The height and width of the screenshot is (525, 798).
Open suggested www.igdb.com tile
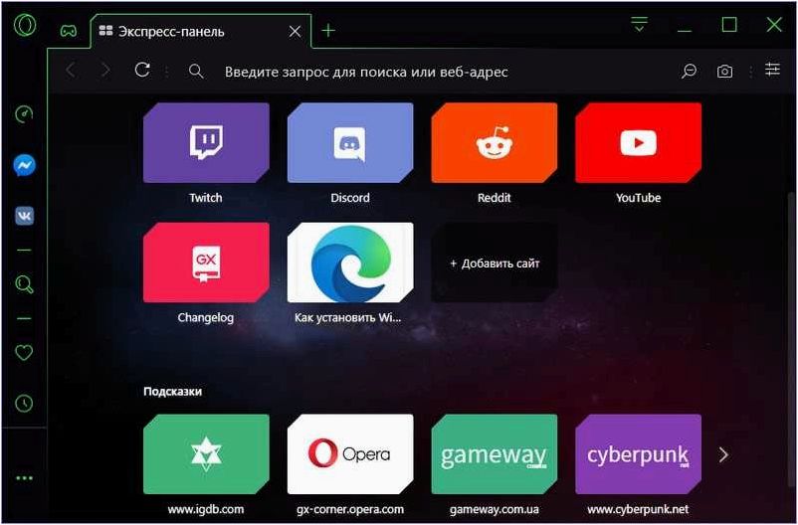pos(206,454)
